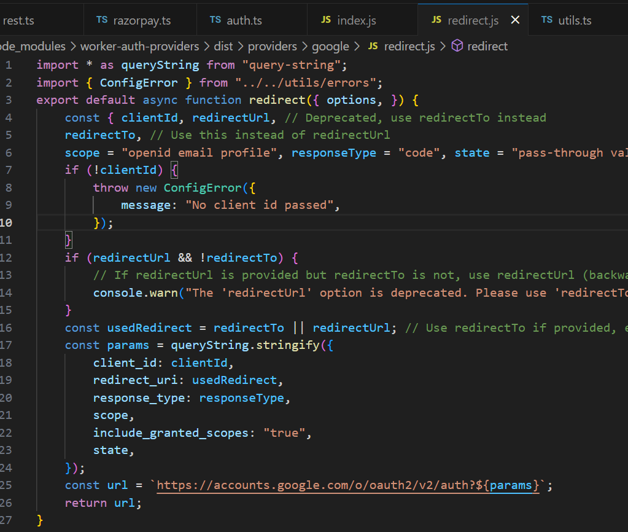Open the providers breadcrumb dropdown

[273, 45]
